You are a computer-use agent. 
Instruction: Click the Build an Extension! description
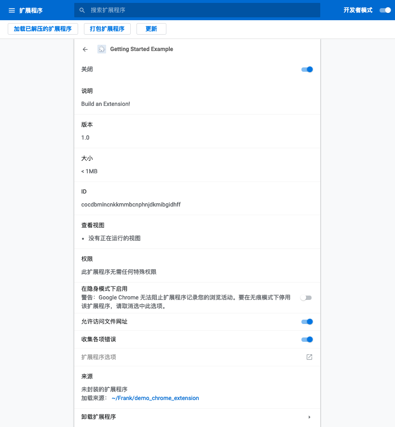point(106,104)
